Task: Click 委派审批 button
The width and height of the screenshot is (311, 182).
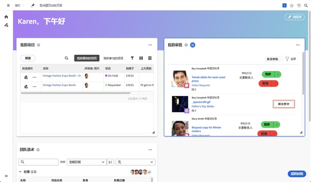Action: (x=272, y=59)
